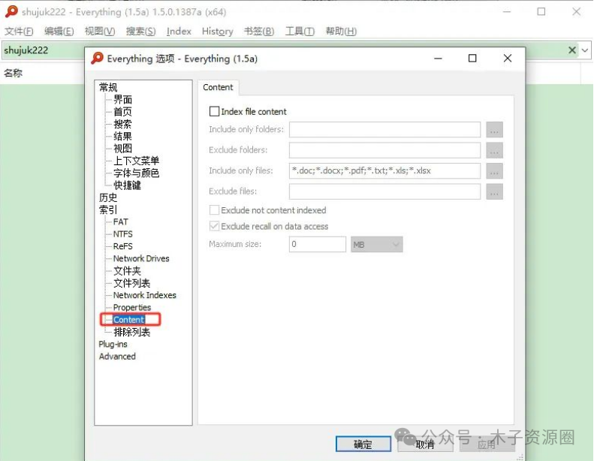
Task: Select 首页 in the options tree
Action: click(122, 112)
